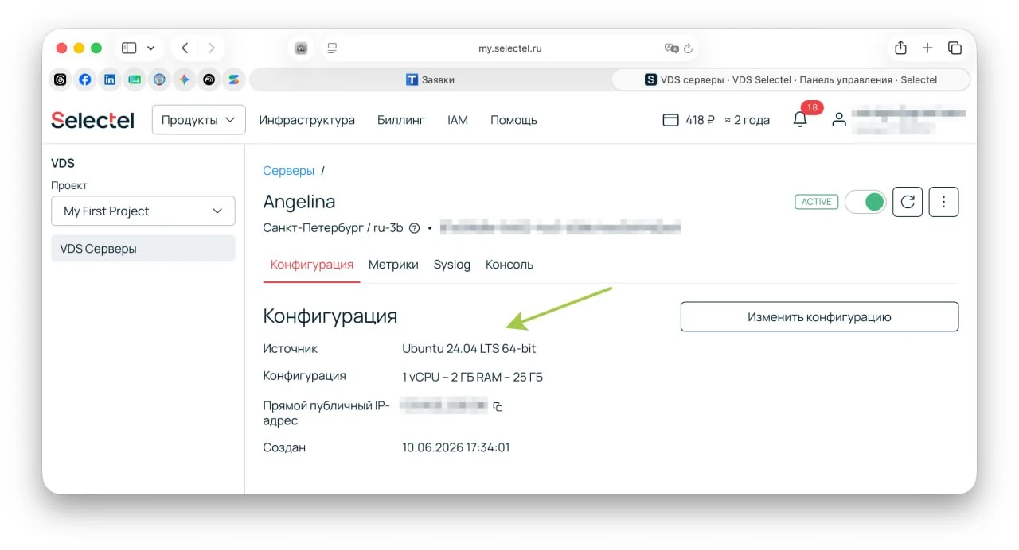Open Reader view icon in address bar
This screenshot has width=1019, height=550.
point(333,48)
